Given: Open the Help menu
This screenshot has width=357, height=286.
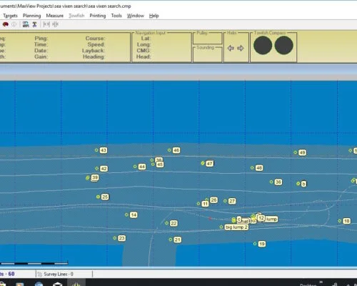Looking at the screenshot, I should click(154, 16).
